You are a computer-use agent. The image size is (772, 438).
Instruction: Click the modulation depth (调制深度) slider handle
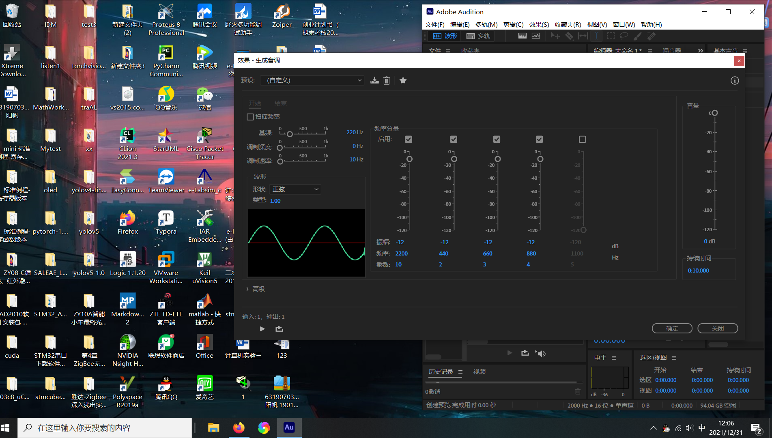point(280,148)
